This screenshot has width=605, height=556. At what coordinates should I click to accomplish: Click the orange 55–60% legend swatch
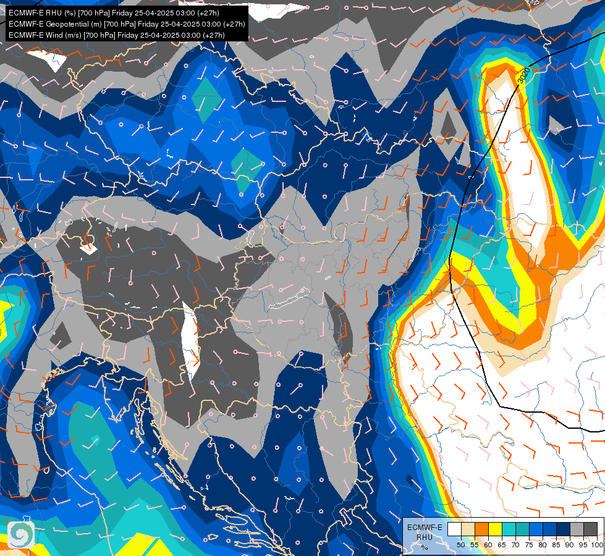[x=481, y=529]
